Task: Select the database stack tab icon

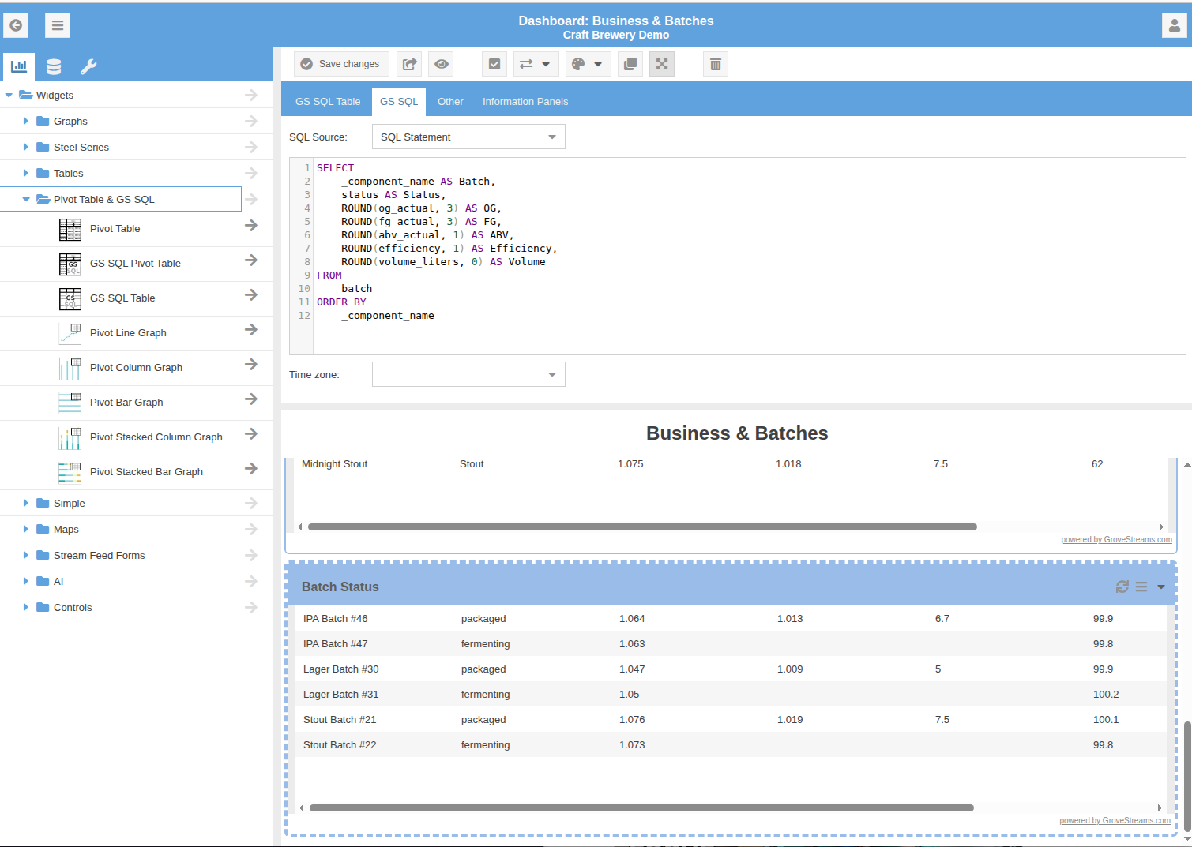Action: [54, 66]
